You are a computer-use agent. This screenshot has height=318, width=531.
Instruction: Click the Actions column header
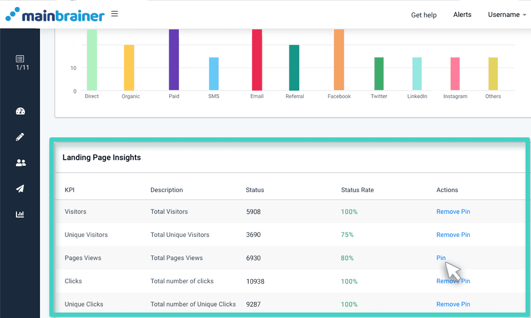coord(447,190)
